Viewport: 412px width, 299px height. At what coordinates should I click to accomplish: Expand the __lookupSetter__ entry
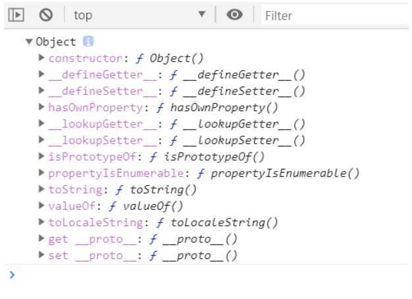[x=42, y=141]
